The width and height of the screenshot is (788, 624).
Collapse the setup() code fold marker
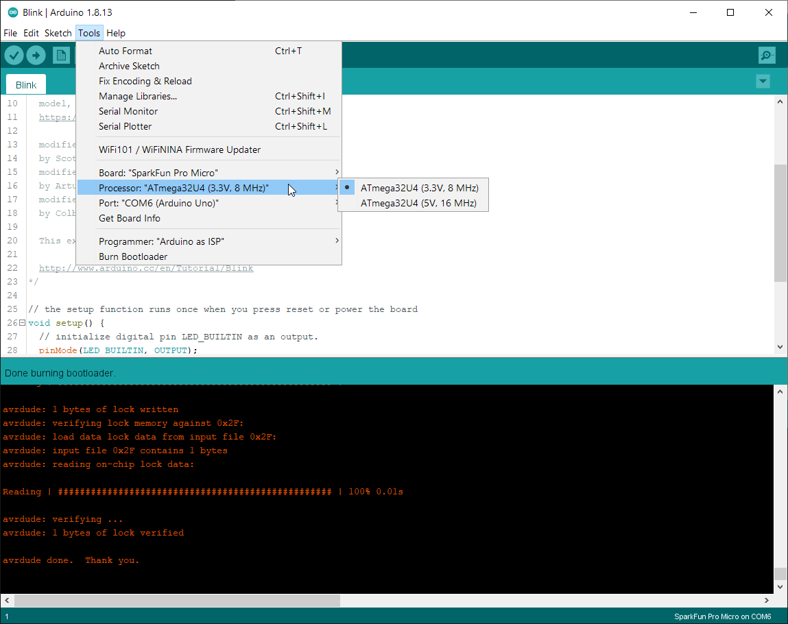click(x=22, y=322)
